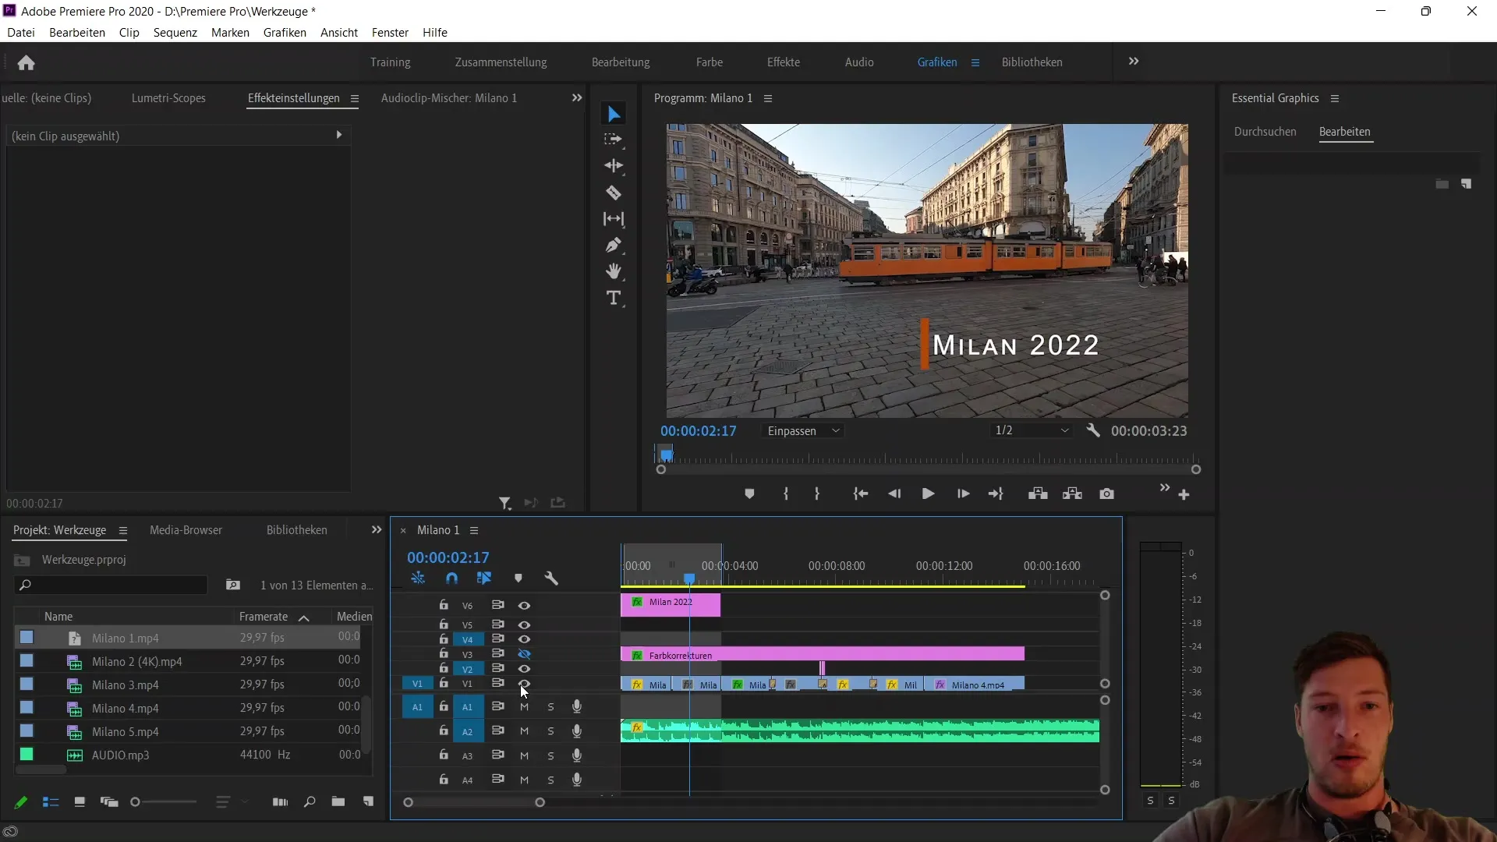Open Button Editor plus icon
The image size is (1497, 842).
[1184, 495]
